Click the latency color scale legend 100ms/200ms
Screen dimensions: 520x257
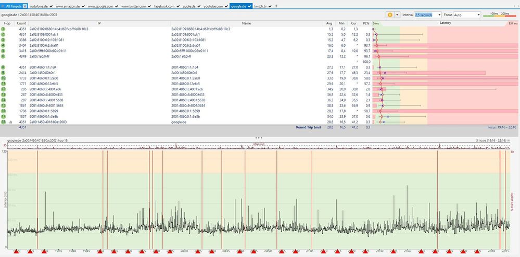(500, 15)
